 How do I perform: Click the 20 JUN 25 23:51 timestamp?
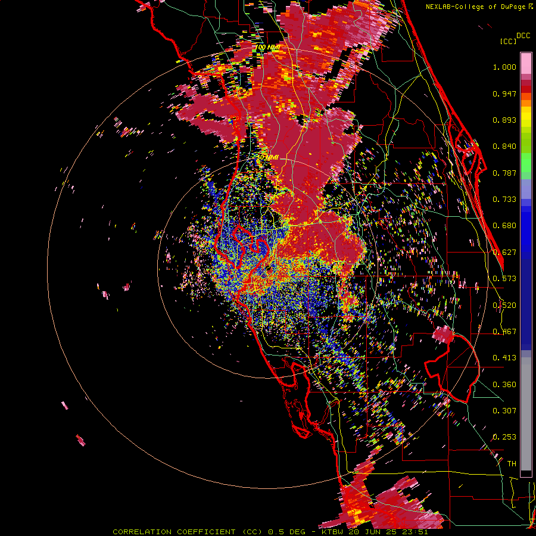(388, 532)
